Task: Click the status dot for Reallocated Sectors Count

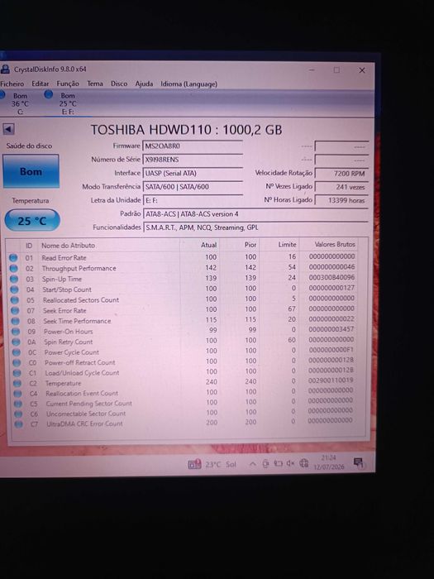Action: 15,300
